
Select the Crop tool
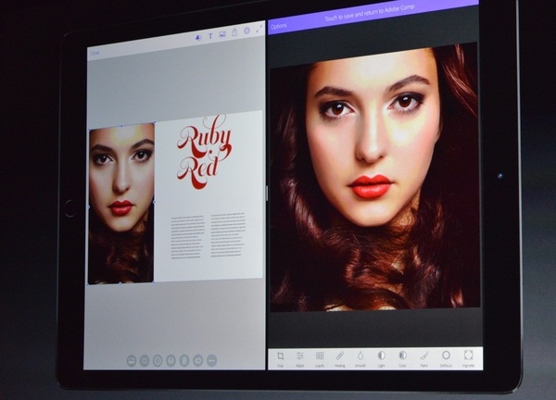281,357
